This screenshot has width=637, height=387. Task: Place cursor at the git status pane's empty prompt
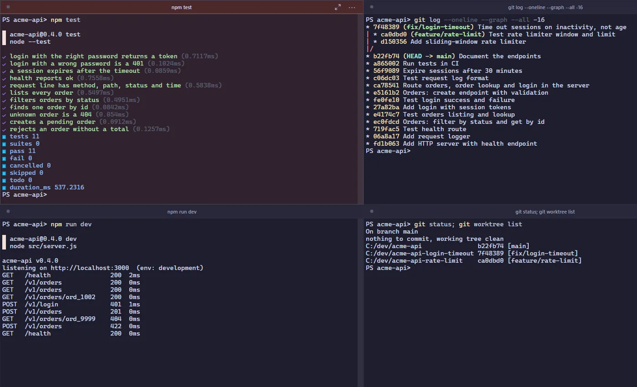(388, 268)
